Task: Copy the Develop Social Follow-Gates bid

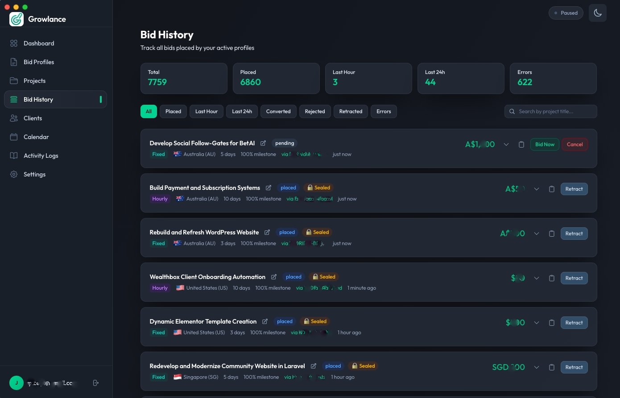Action: (x=521, y=144)
